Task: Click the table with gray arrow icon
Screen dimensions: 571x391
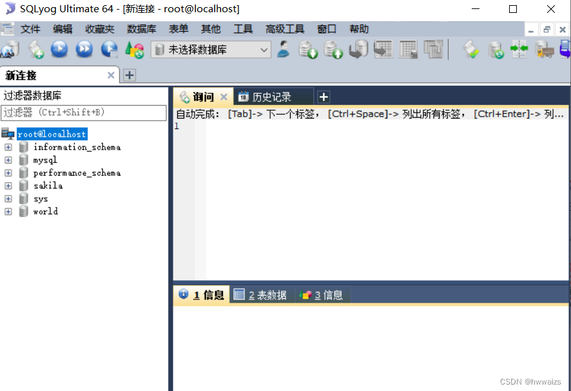Action: (x=383, y=50)
